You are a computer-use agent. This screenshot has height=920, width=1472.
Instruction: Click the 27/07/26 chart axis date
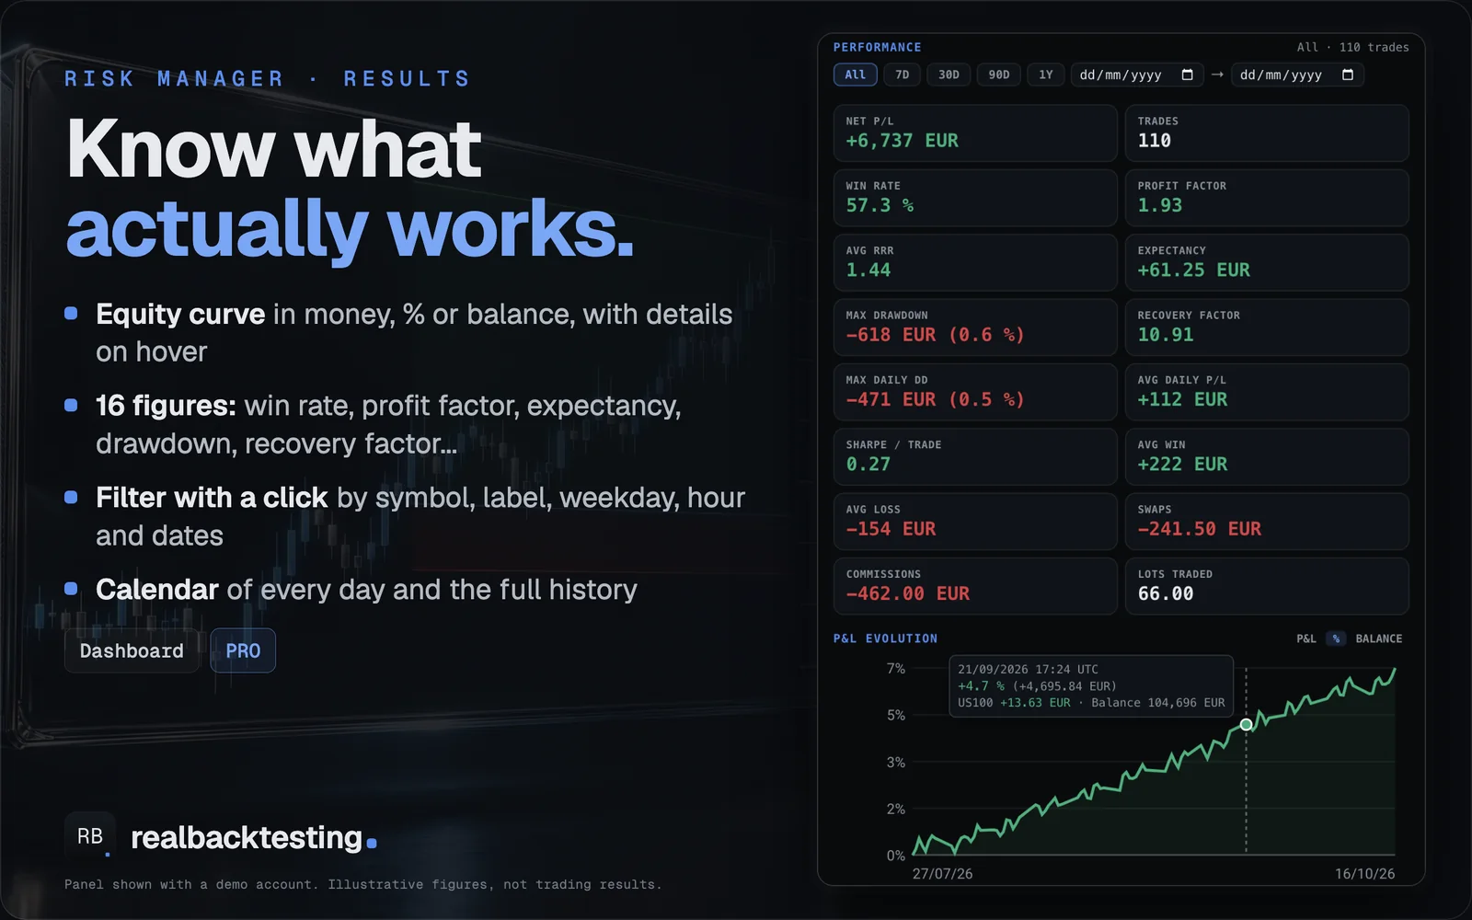pos(942,873)
